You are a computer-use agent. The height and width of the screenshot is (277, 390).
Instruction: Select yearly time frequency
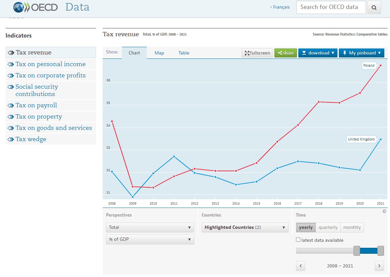tap(306, 228)
